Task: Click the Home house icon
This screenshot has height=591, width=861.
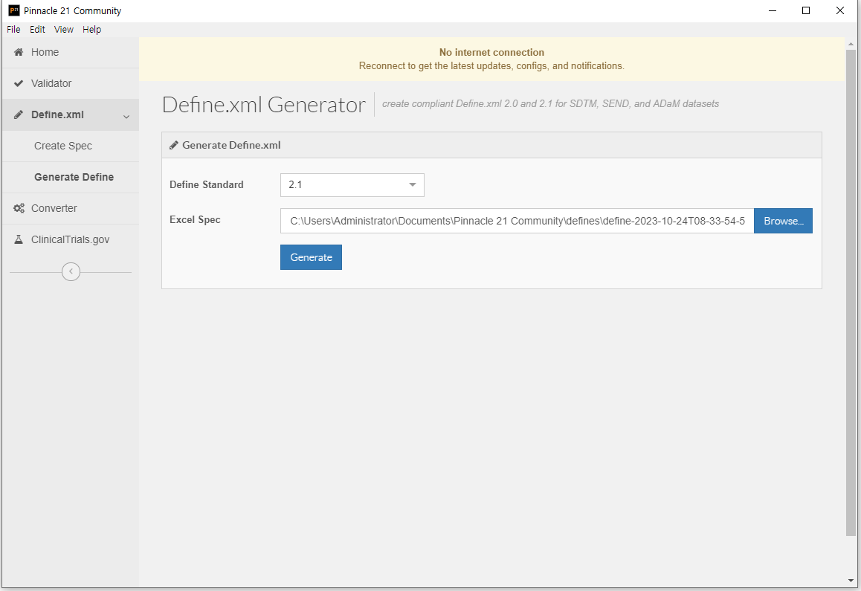Action: pyautogui.click(x=19, y=52)
